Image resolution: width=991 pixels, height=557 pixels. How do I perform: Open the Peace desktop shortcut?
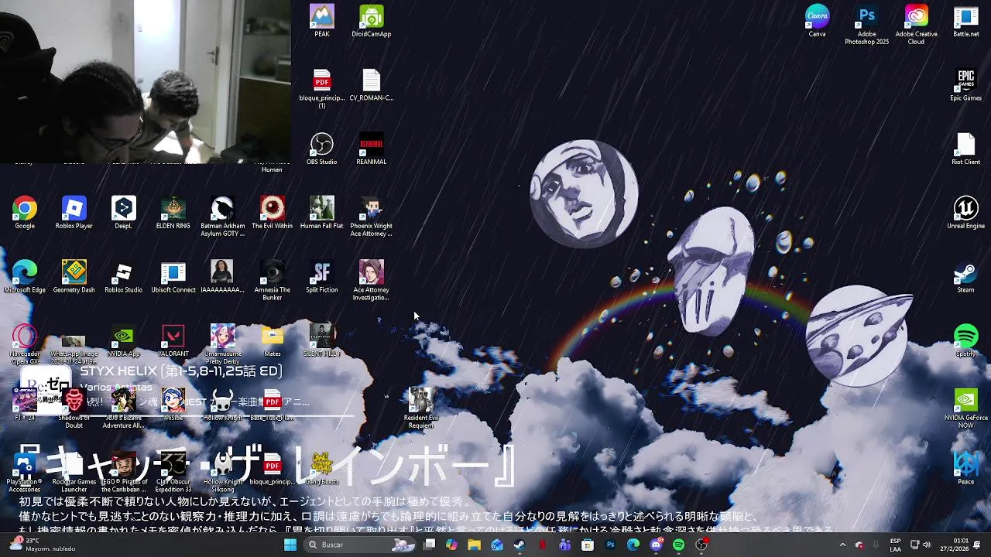(x=966, y=469)
